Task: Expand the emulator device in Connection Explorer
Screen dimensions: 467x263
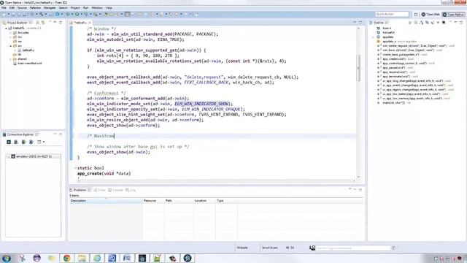Action: 8,156
